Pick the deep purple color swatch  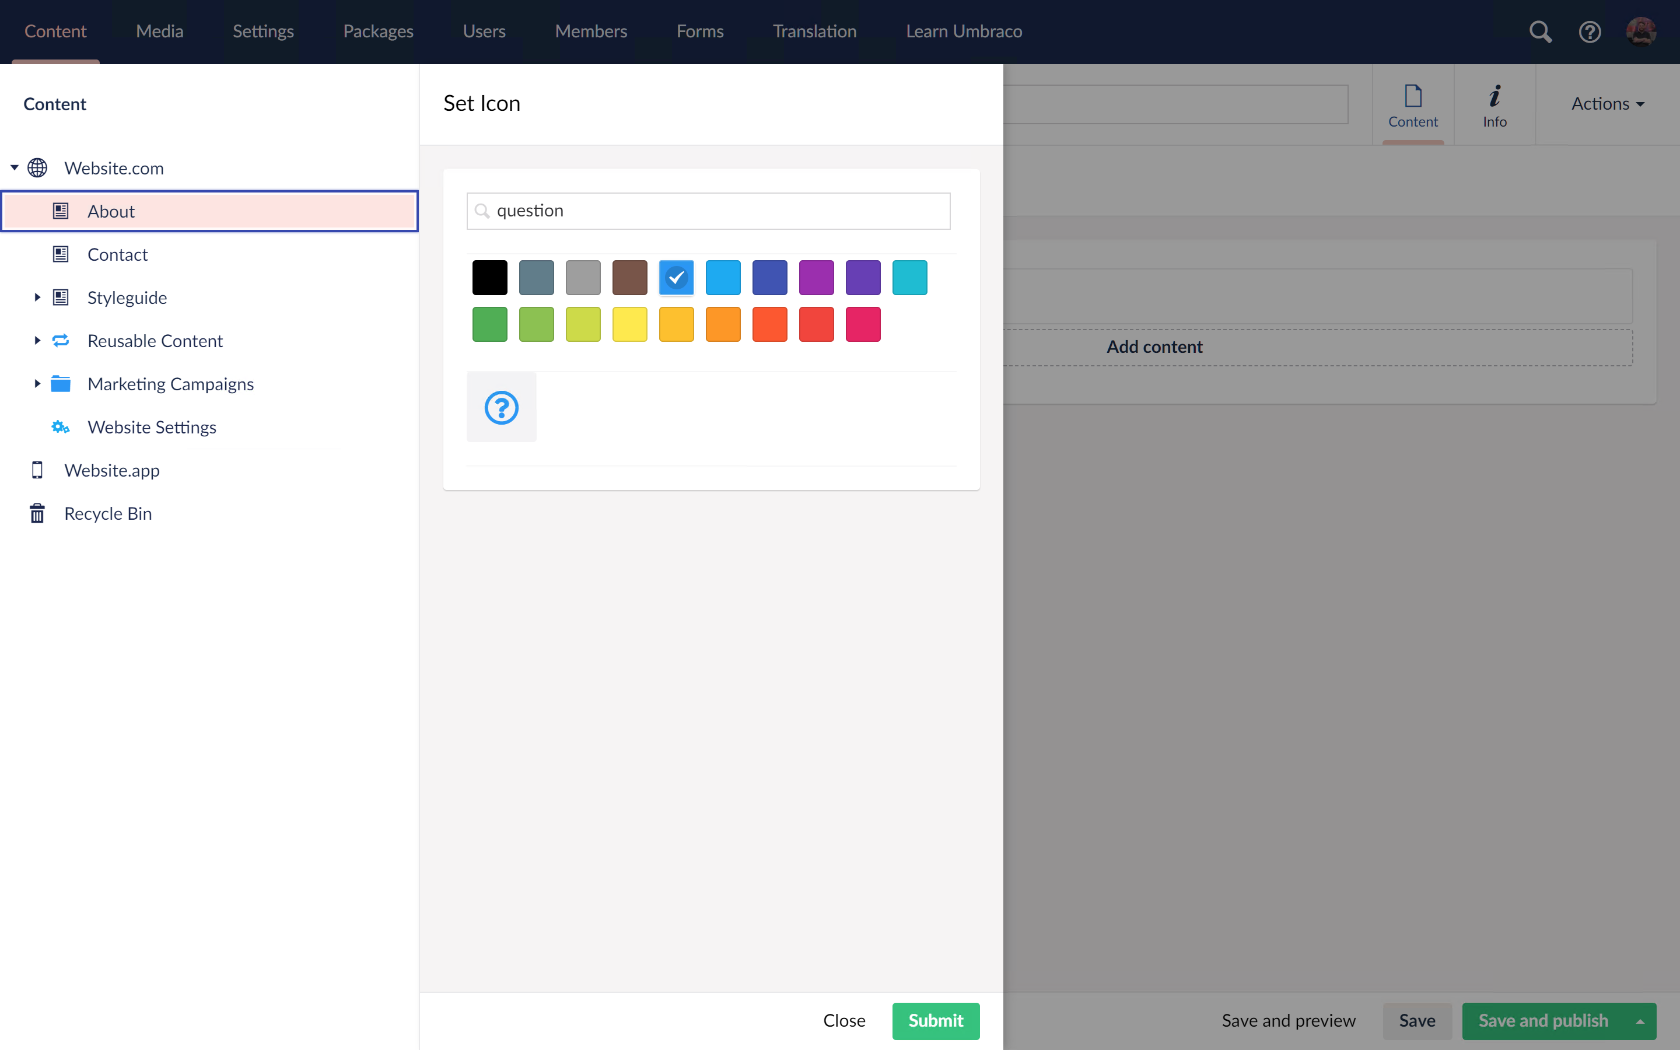(863, 278)
